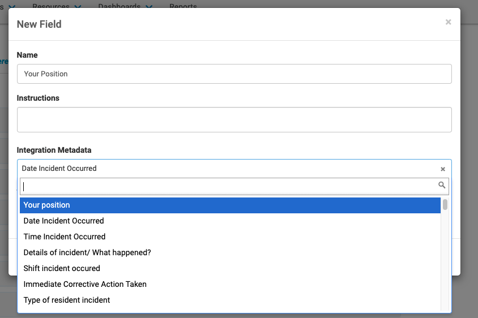The width and height of the screenshot is (478, 318).
Task: Select 'Details of incident/ What happened?'
Action: tap(230, 252)
